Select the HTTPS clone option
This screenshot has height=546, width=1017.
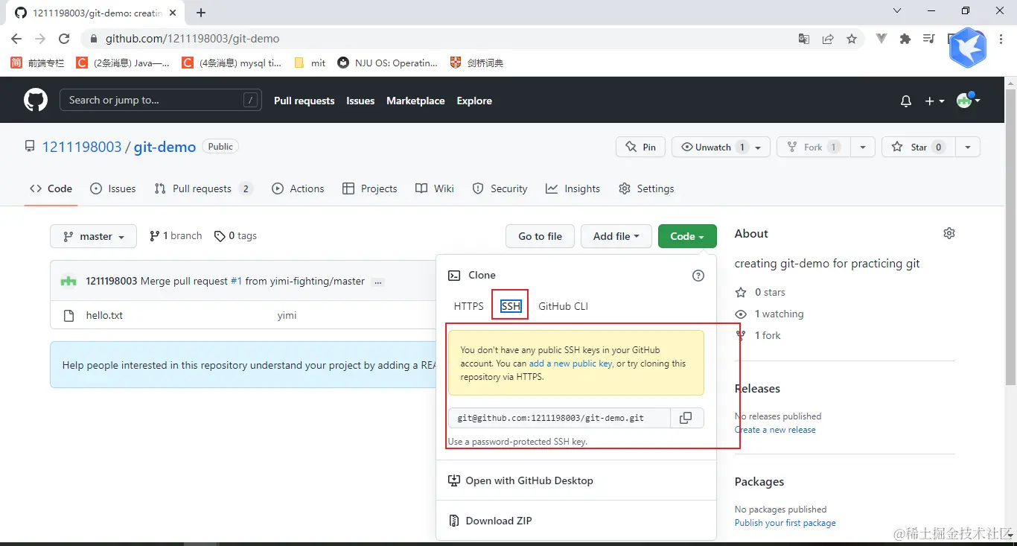click(x=469, y=306)
